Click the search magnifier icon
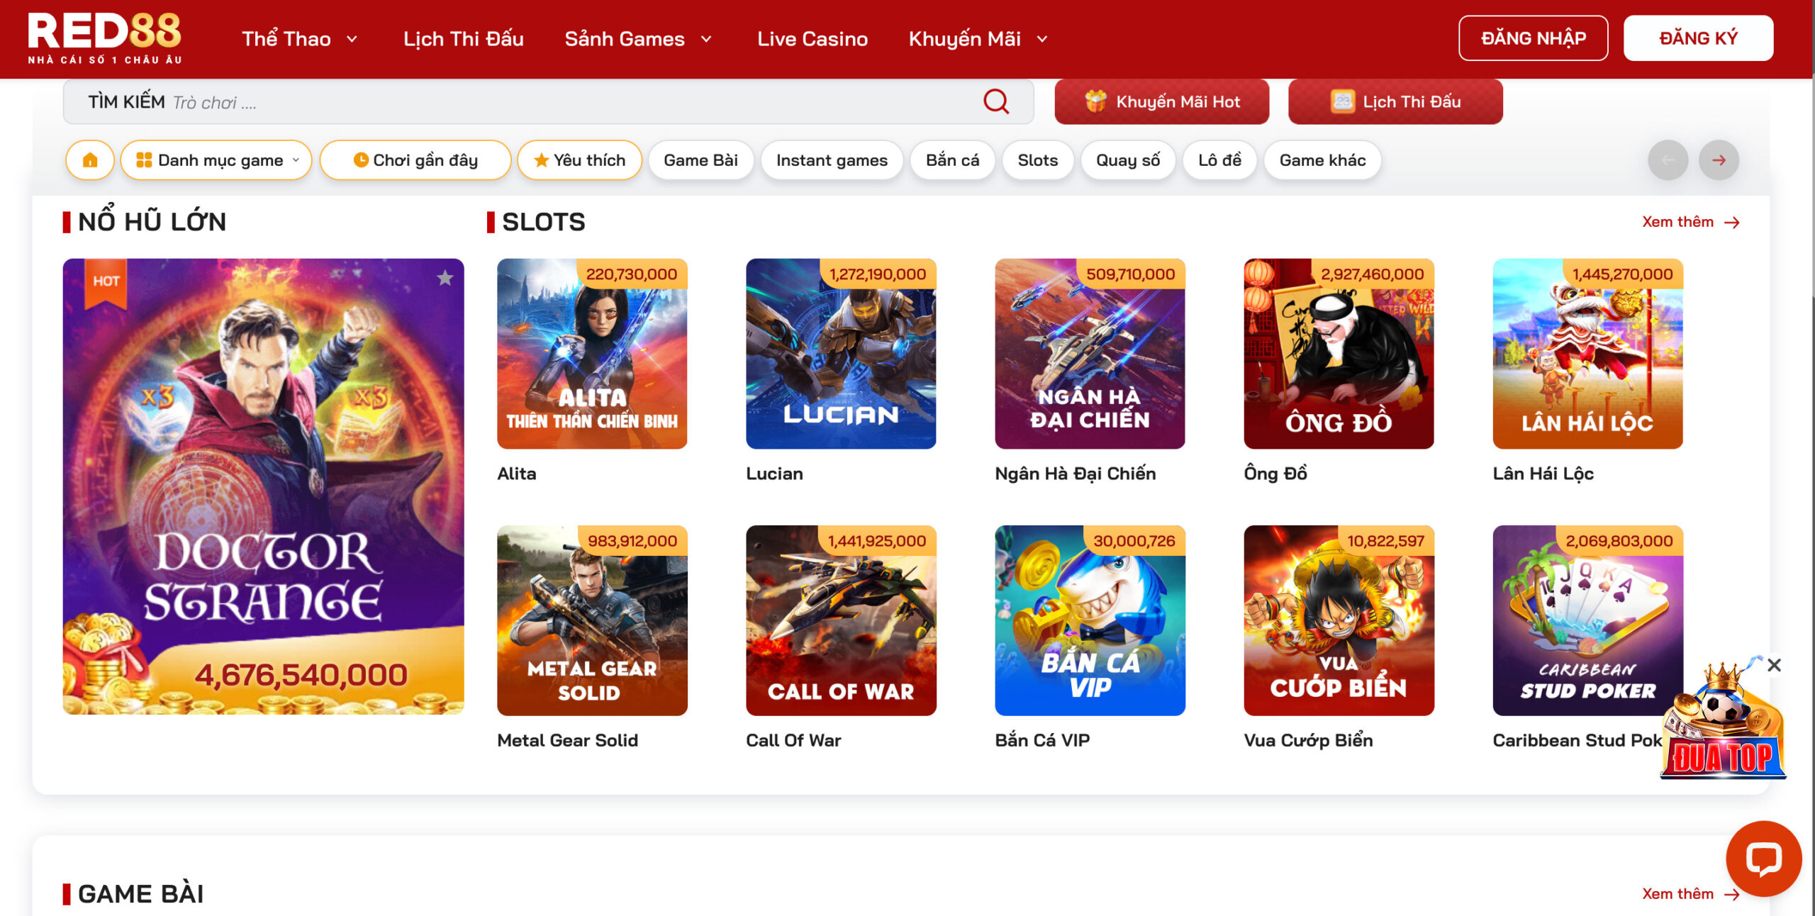The image size is (1815, 916). point(995,101)
